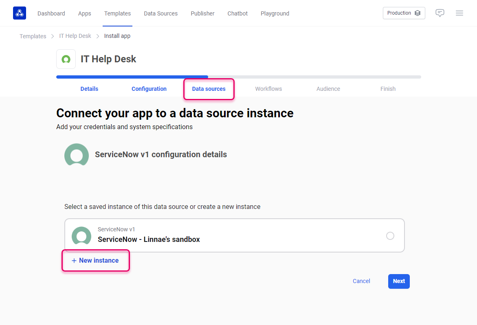The height and width of the screenshot is (325, 477).
Task: Select the Data sources step tab
Action: point(209,89)
